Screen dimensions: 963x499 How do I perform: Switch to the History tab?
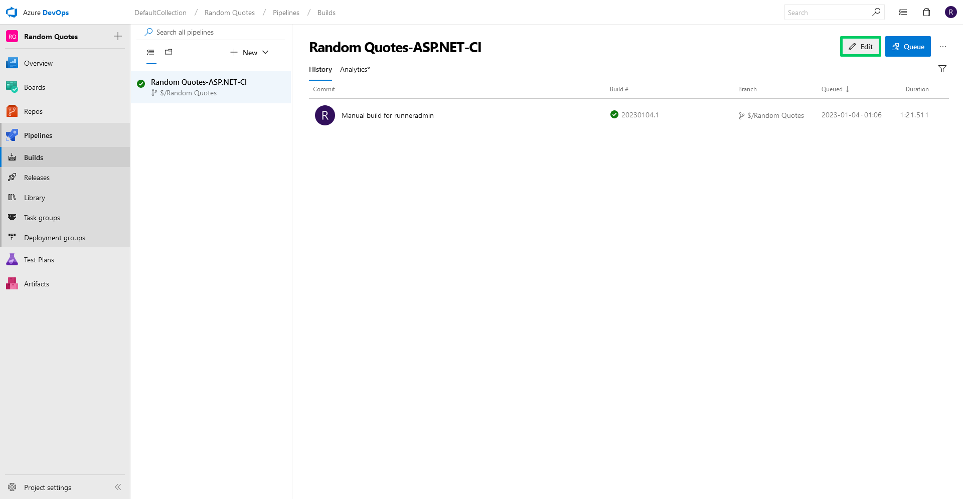pyautogui.click(x=320, y=70)
